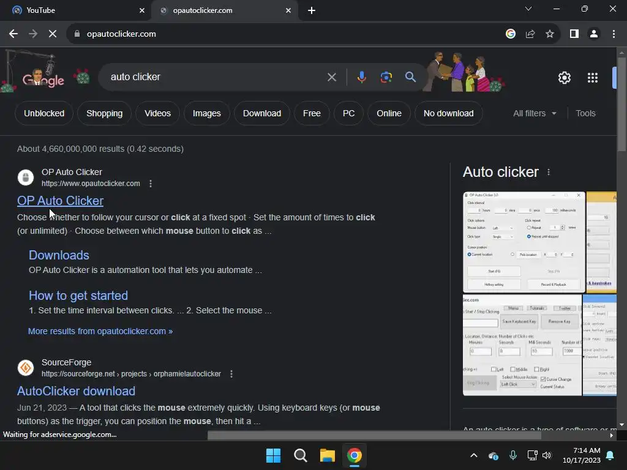Image resolution: width=627 pixels, height=470 pixels.
Task: Open the AutoClicker download link
Action: 76,391
